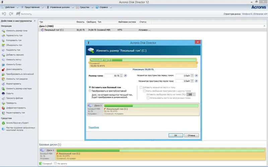This screenshot has width=268, height=167.
Task: Click stepper for space before volume
Action: (x=192, y=75)
